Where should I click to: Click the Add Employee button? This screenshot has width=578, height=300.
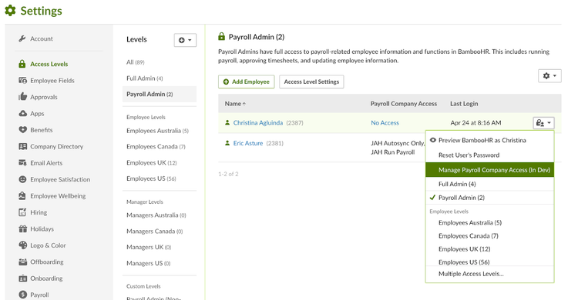coord(247,82)
